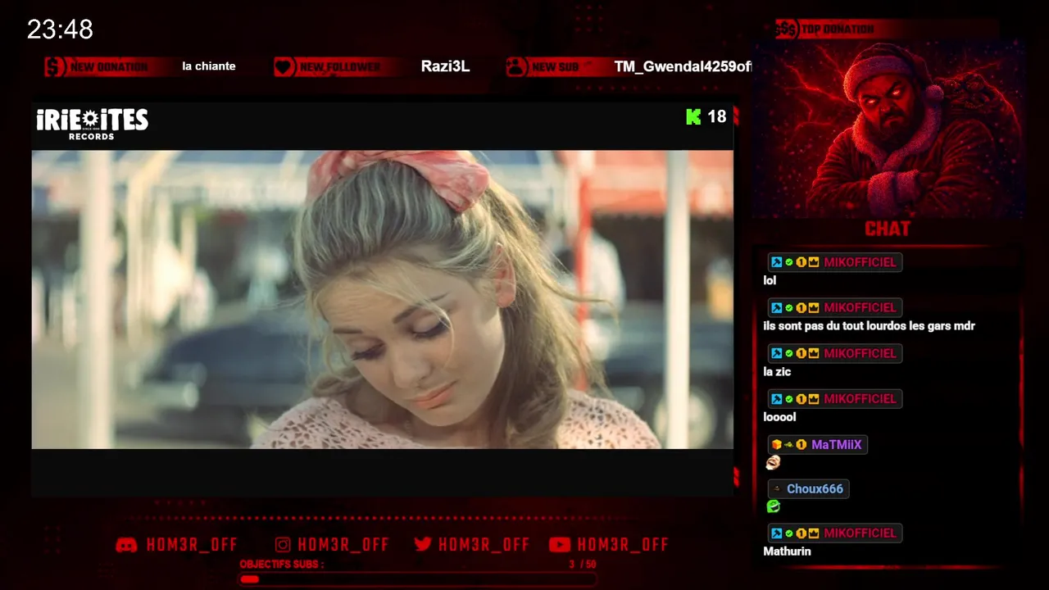Screen dimensions: 1049x590
Task: Click the YouTube icon in footer
Action: coord(560,545)
